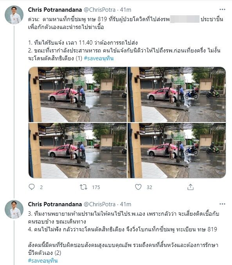This screenshot has height=265, width=232.
Task: Open more options on second tweet
Action: (222, 204)
